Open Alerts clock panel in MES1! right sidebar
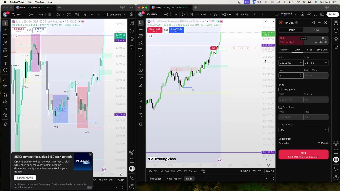This screenshot has height=191, width=340. [x=132, y=31]
